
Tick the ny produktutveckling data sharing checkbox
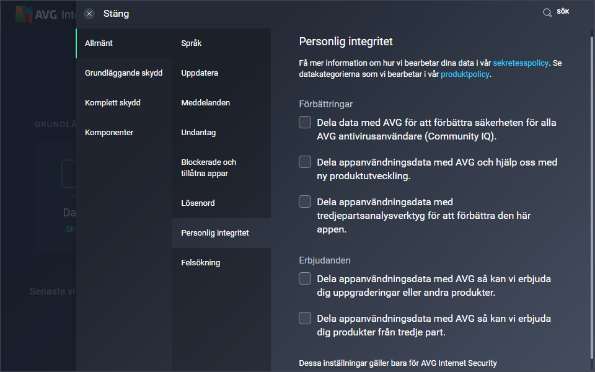305,162
